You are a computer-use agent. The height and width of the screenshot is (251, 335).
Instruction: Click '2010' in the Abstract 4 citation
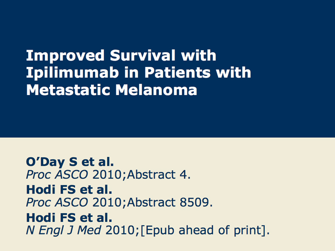pos(107,175)
